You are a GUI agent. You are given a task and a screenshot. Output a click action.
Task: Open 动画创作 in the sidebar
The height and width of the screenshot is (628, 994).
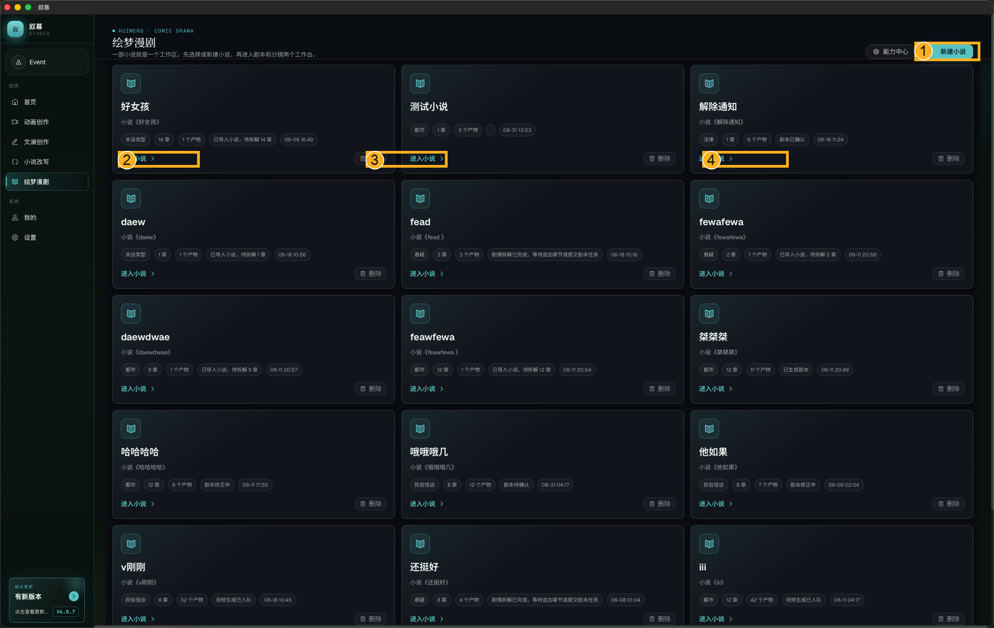point(47,122)
